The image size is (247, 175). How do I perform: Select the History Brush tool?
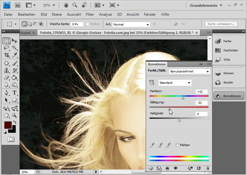[15, 71]
